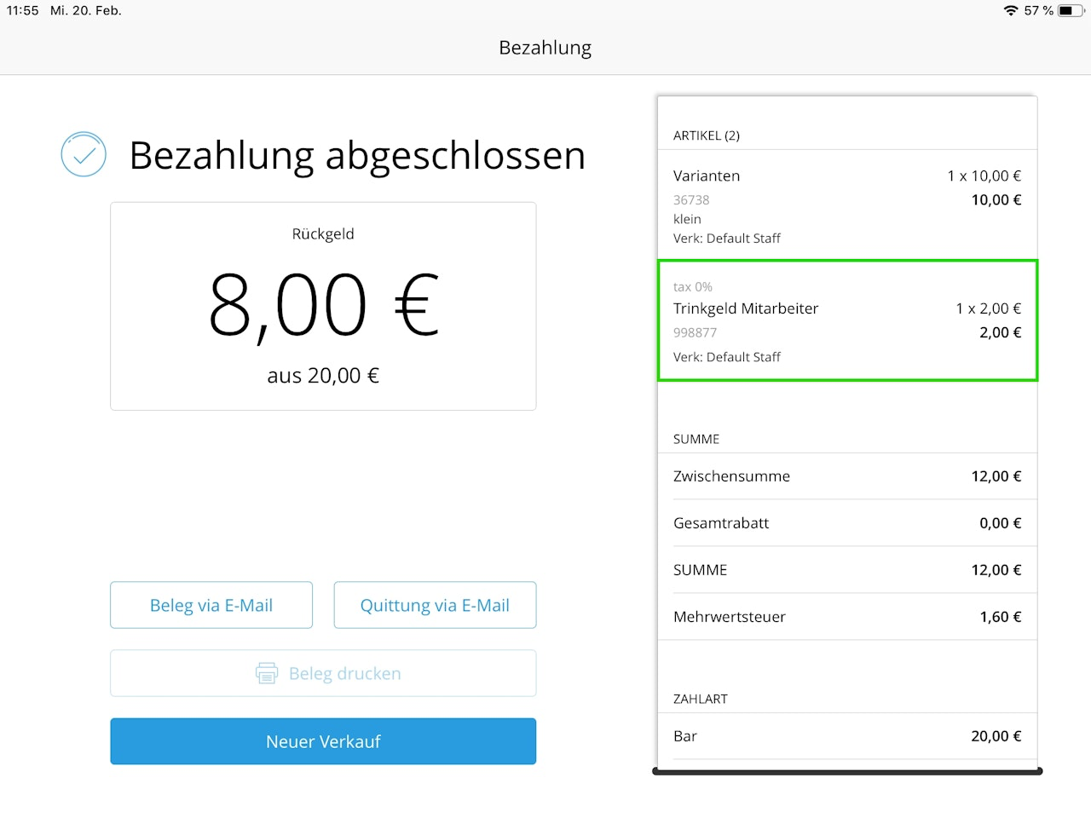Tap the clock time in status bar
Screen dimensions: 1091x818
point(23,10)
